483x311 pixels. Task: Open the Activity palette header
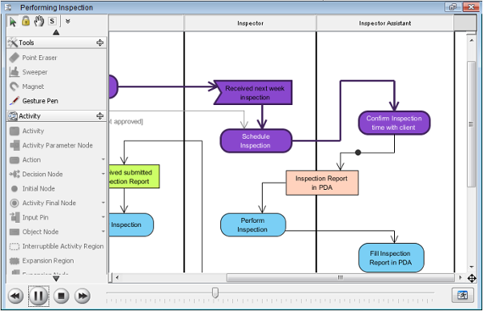coord(57,116)
